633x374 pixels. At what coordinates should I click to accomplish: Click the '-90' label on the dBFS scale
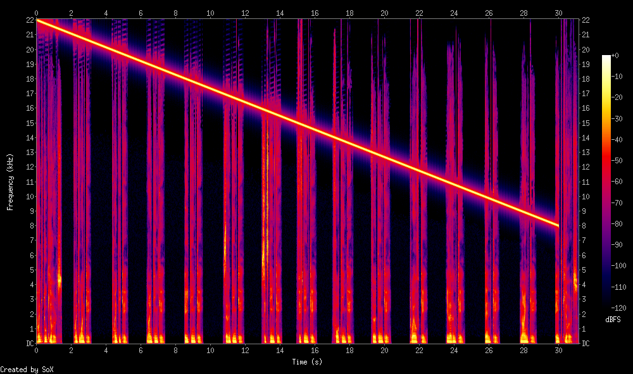pyautogui.click(x=617, y=244)
